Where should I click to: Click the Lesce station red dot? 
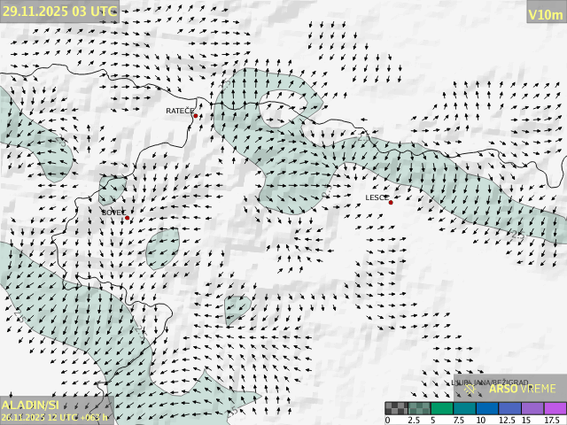point(391,203)
